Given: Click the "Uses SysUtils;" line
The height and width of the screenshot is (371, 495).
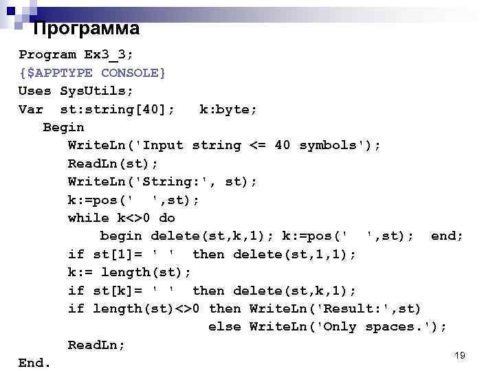Looking at the screenshot, I should click(76, 91).
